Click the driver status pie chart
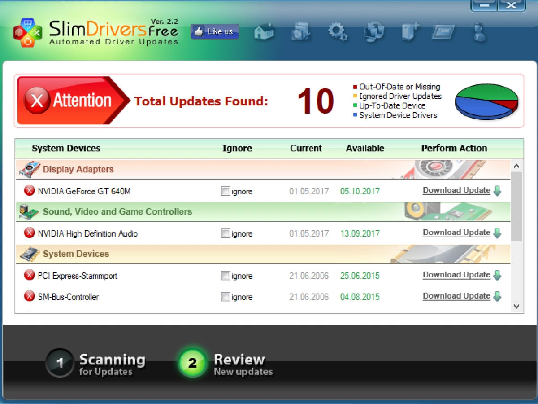This screenshot has height=404, width=538. coord(486,101)
